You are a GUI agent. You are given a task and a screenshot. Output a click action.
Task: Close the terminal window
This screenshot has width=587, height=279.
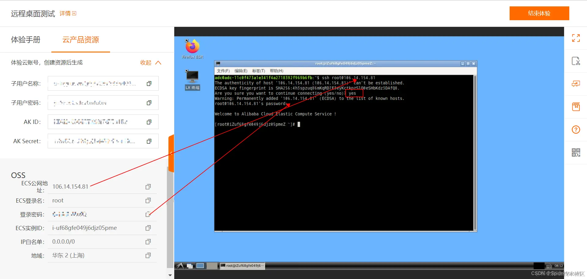click(x=474, y=63)
